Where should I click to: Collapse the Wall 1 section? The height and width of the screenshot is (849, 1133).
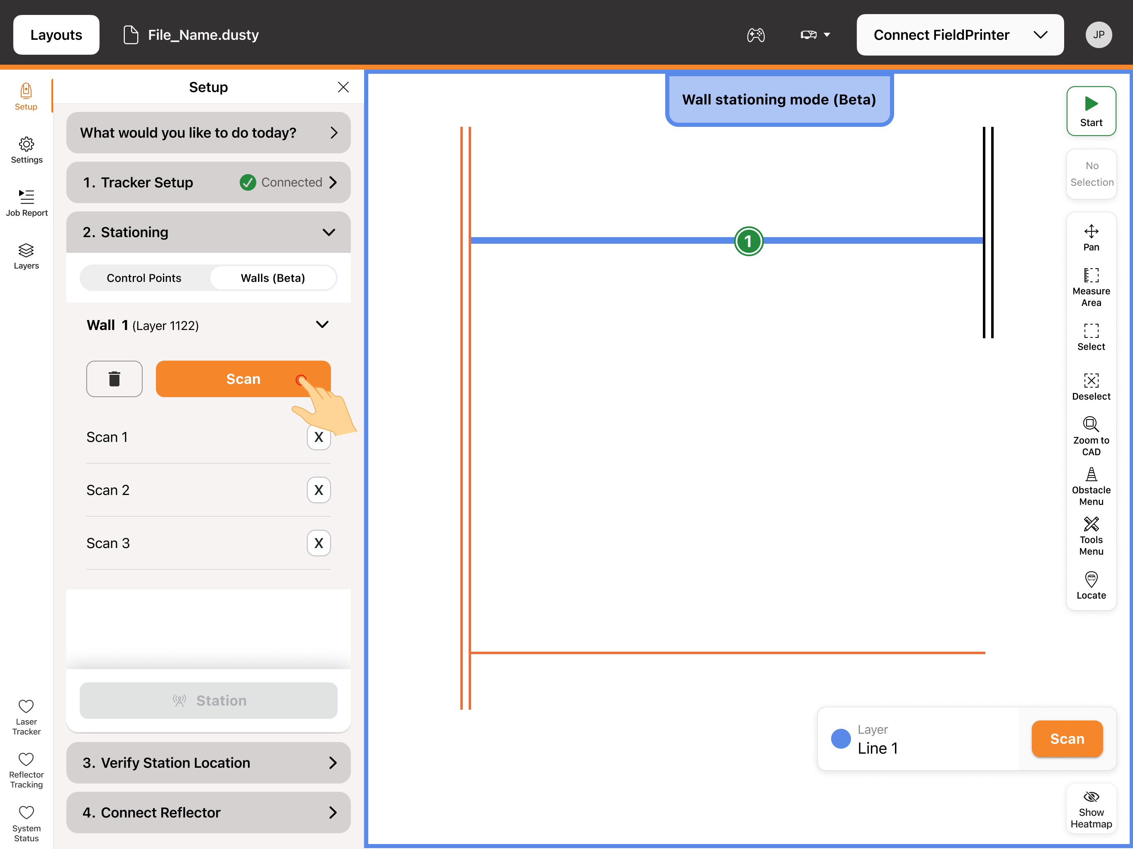tap(322, 325)
